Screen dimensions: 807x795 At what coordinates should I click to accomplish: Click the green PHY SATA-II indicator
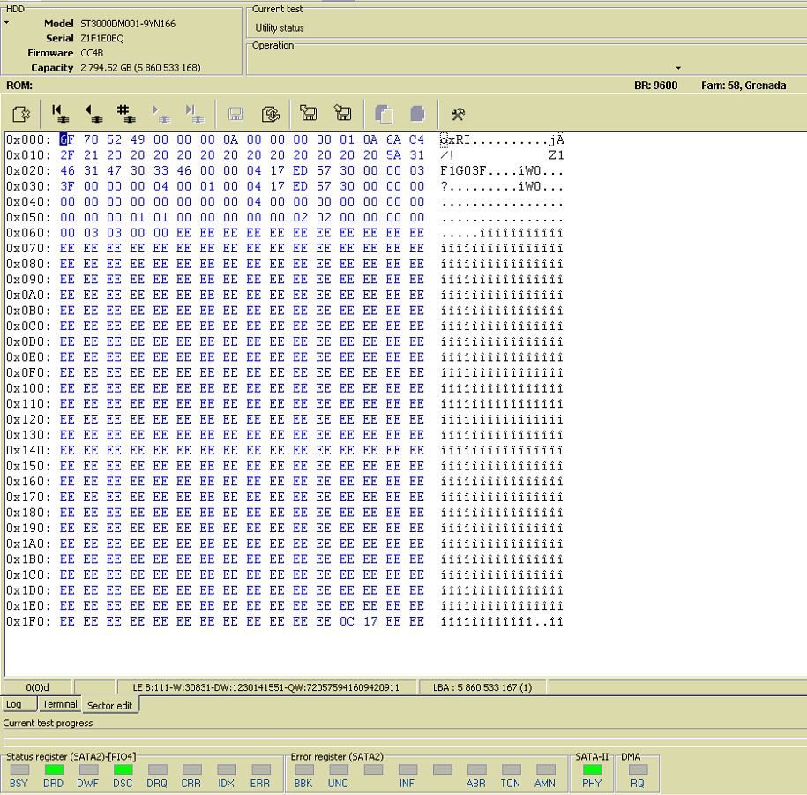coord(592,769)
